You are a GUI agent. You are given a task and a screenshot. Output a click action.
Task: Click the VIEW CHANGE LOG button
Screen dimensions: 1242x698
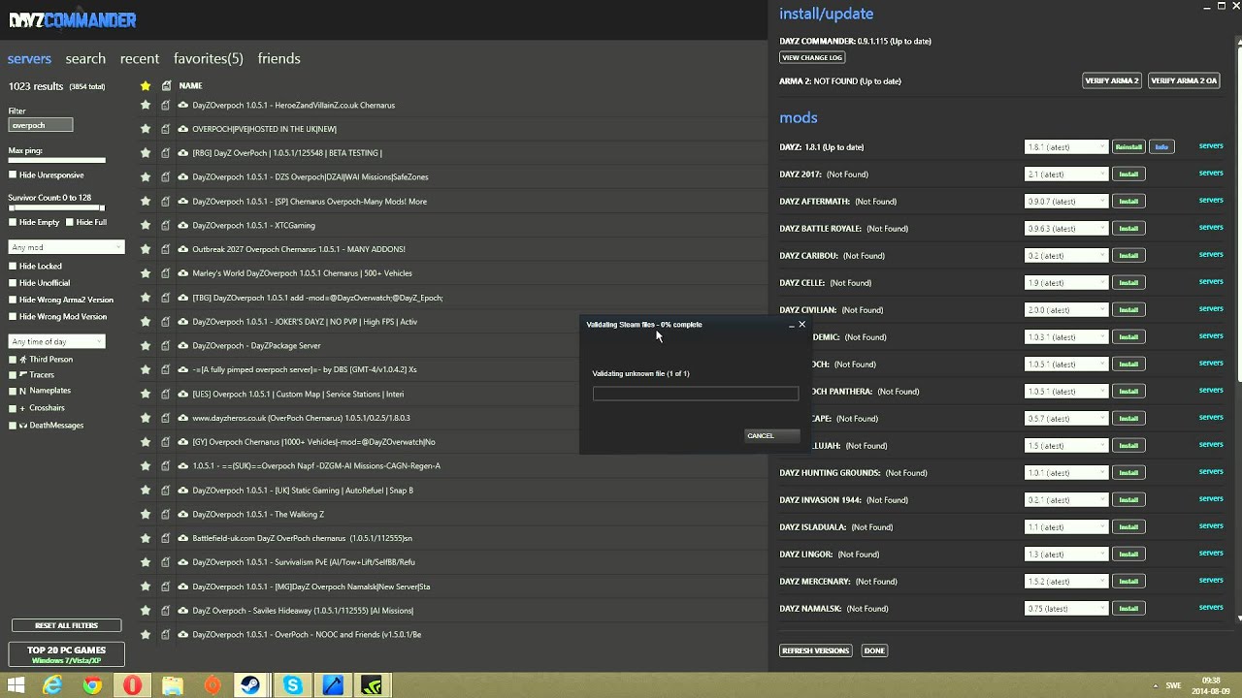click(812, 58)
